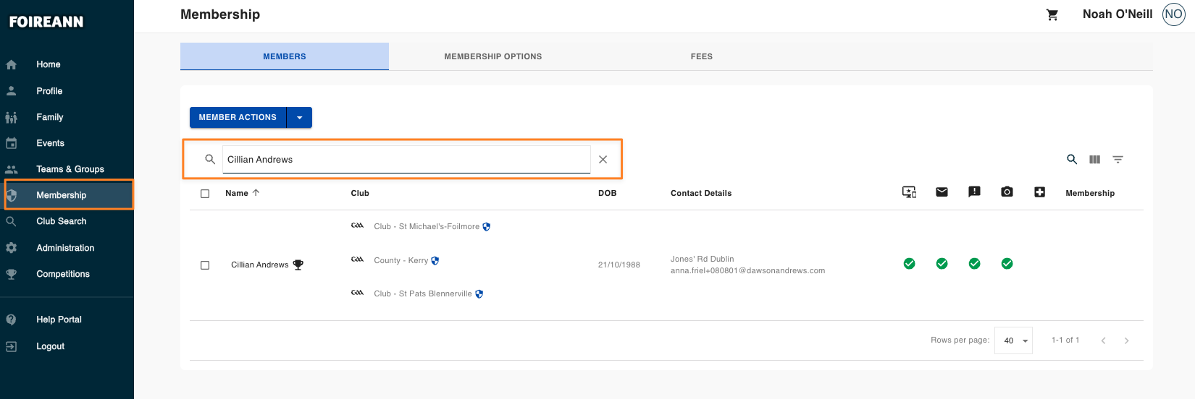
Task: Click email anna.friel+080801@dawsonandrews.com
Action: (747, 271)
